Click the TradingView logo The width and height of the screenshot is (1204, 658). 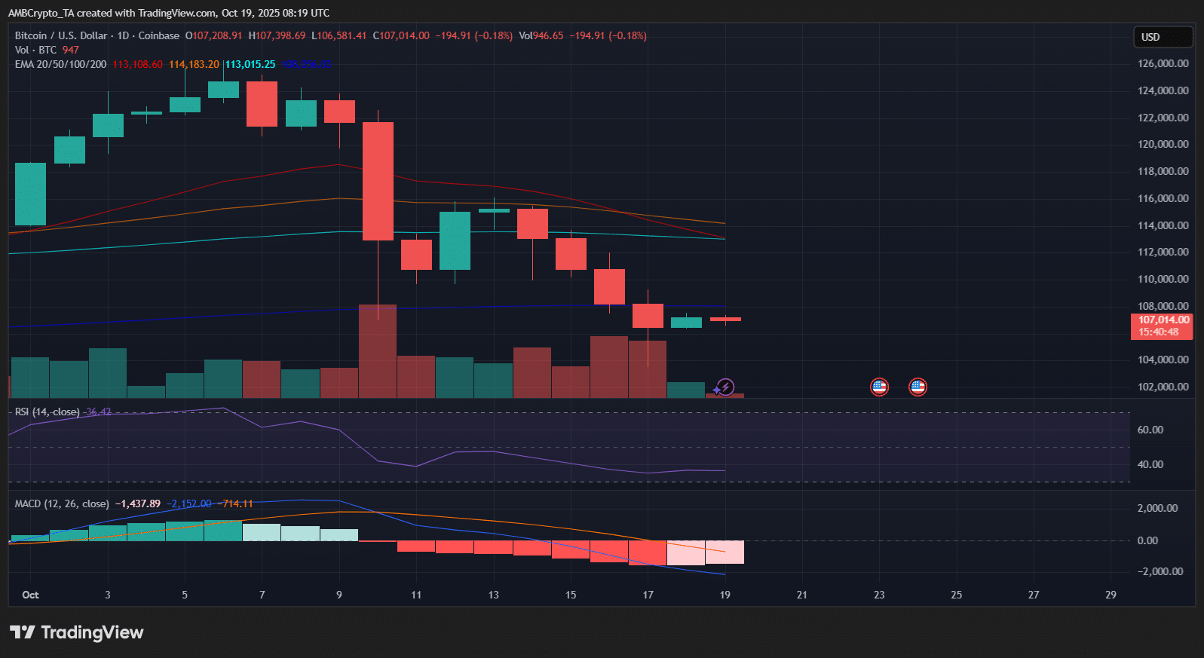coord(76,632)
